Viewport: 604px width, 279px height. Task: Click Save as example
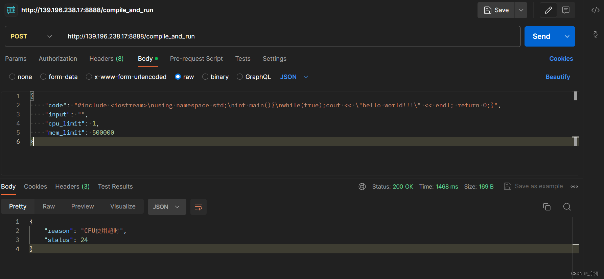pos(533,186)
